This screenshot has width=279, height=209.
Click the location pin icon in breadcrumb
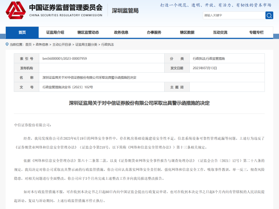(x=7, y=44)
